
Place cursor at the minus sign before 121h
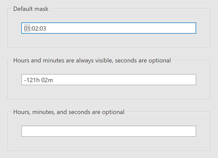[25, 80]
